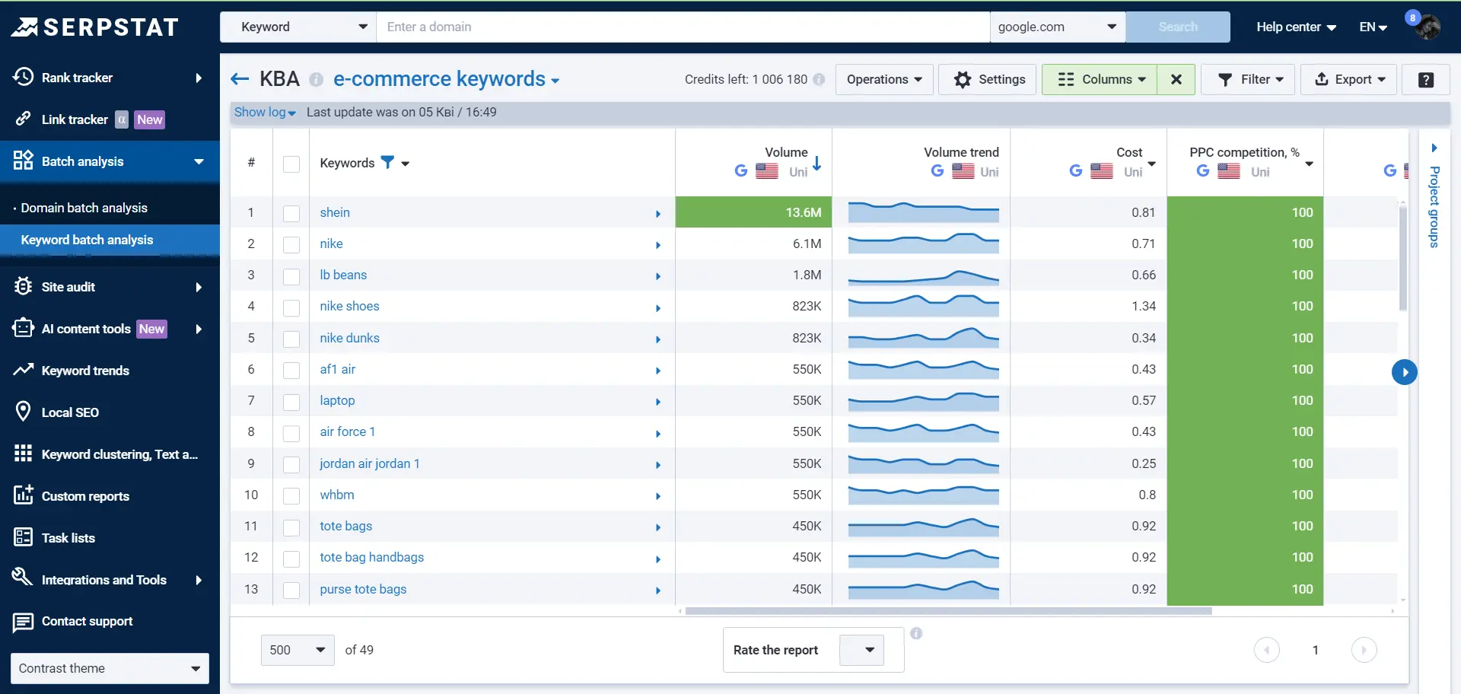Expand the Operations dropdown
This screenshot has width=1461, height=694.
pyautogui.click(x=883, y=79)
